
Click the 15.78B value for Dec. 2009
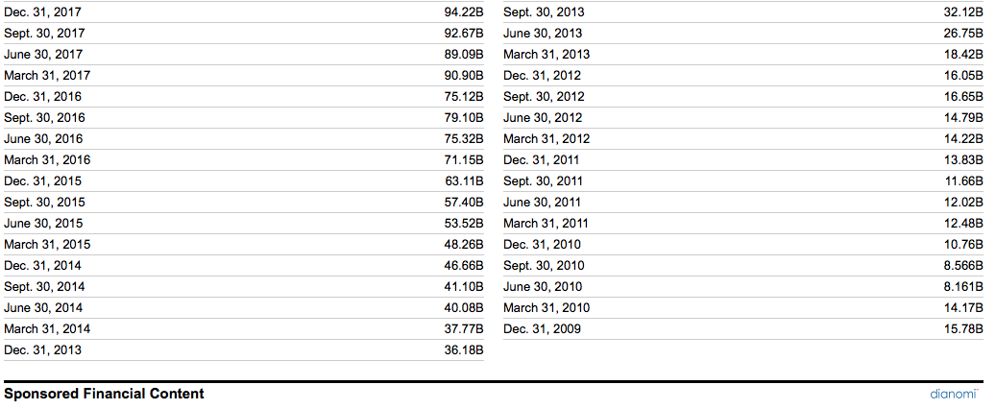tap(963, 329)
